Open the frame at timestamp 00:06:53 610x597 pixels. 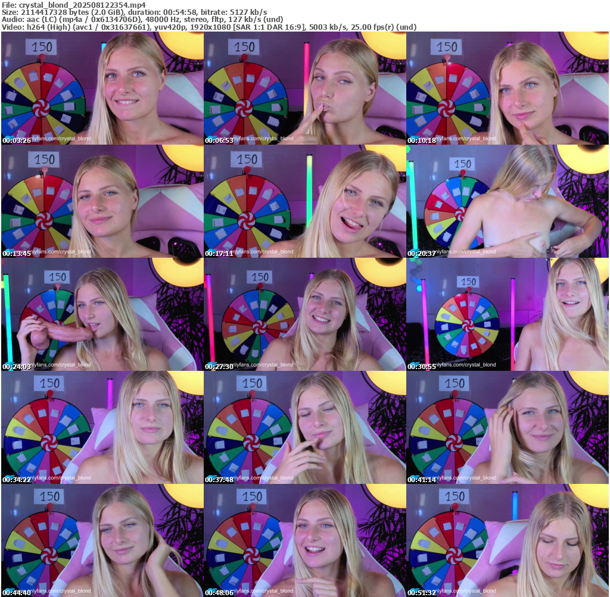[x=305, y=88]
